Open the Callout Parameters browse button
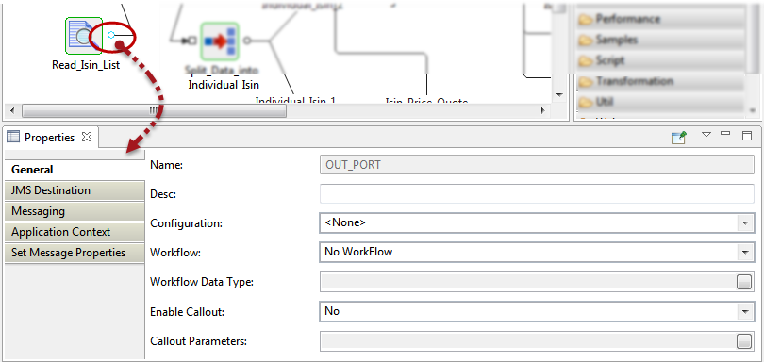Viewport: 764px width, 362px height. 743,341
